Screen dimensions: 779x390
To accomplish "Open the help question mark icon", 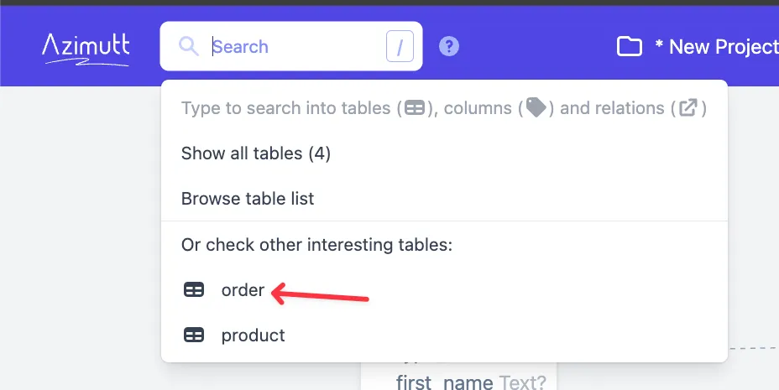I will (x=449, y=46).
